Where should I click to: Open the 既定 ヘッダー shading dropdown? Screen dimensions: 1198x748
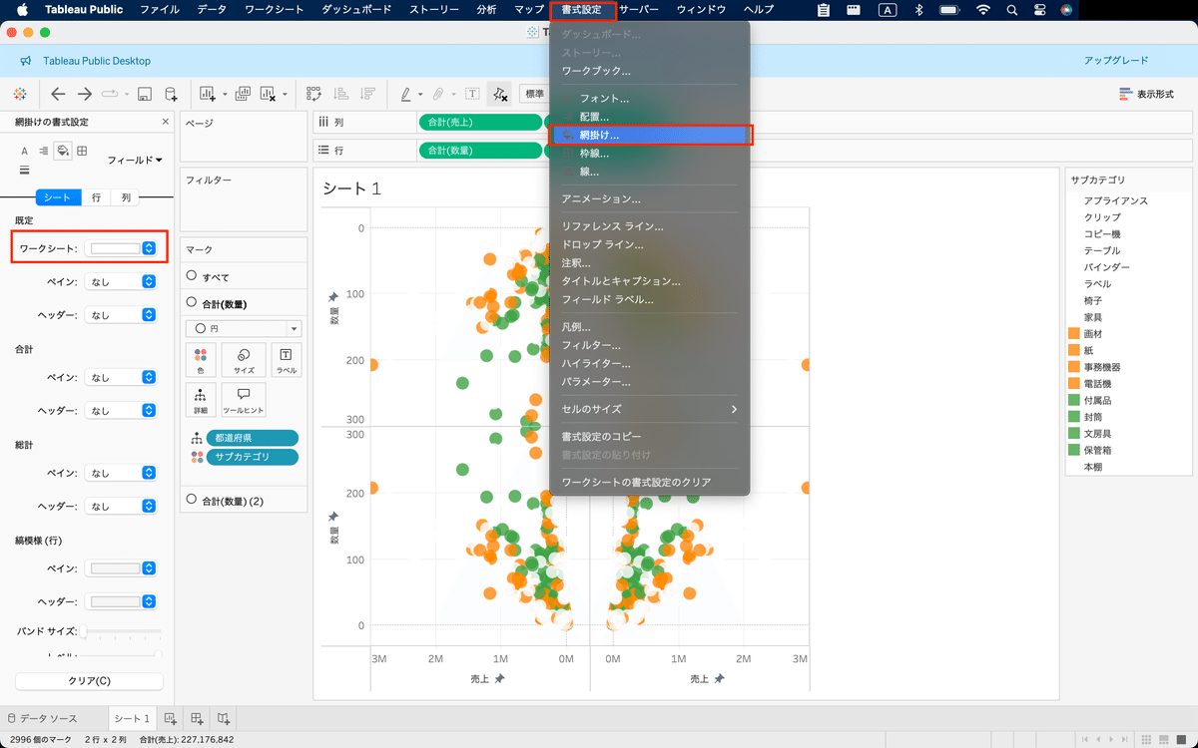[x=121, y=315]
